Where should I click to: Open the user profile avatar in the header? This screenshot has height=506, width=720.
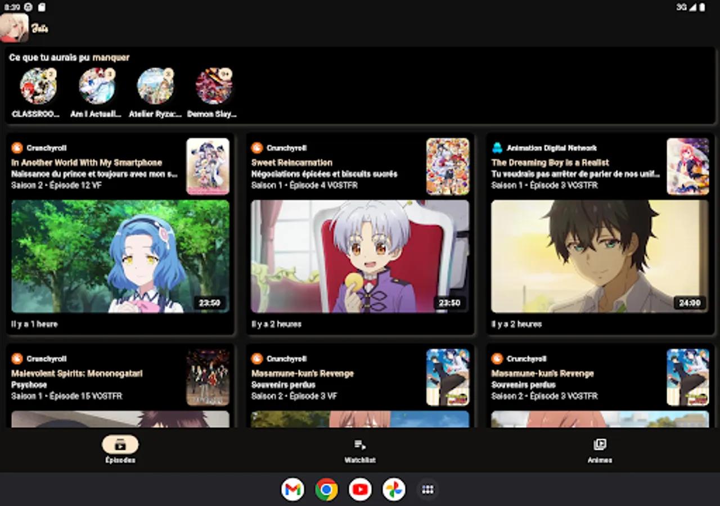pos(14,28)
